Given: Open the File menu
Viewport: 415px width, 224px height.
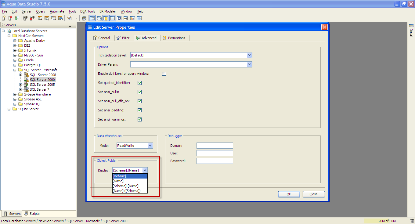Looking at the screenshot, I should (5, 11).
